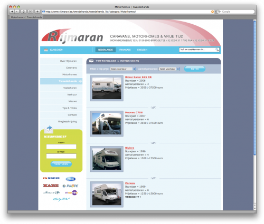Click the Rijmaran logo
Screen dimensions: 264x224
coord(72,36)
